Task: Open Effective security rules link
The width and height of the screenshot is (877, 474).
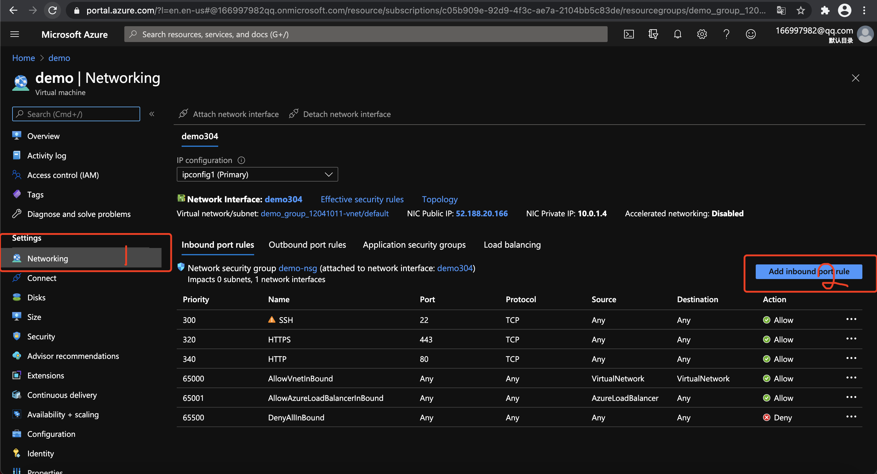Action: (x=362, y=200)
